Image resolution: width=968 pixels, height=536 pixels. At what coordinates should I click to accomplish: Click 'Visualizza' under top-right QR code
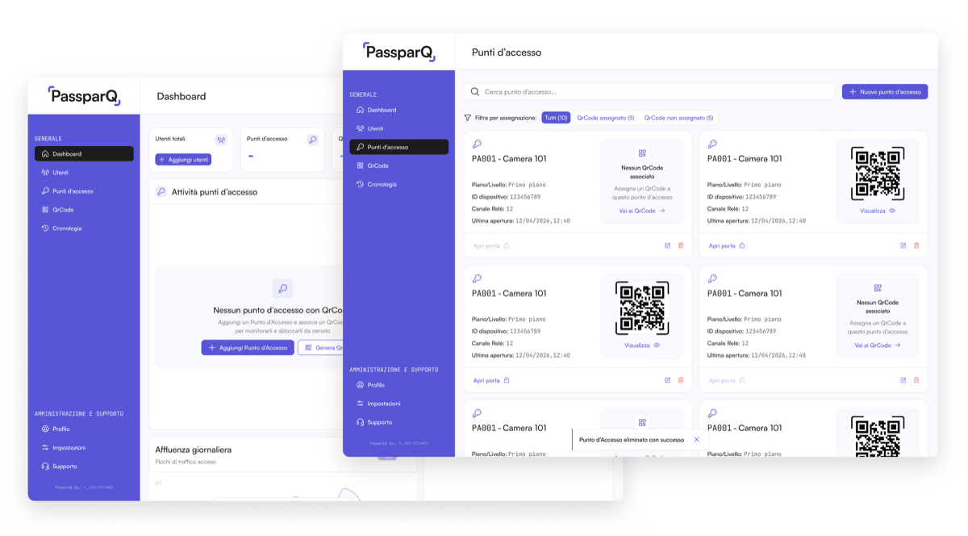pos(878,211)
